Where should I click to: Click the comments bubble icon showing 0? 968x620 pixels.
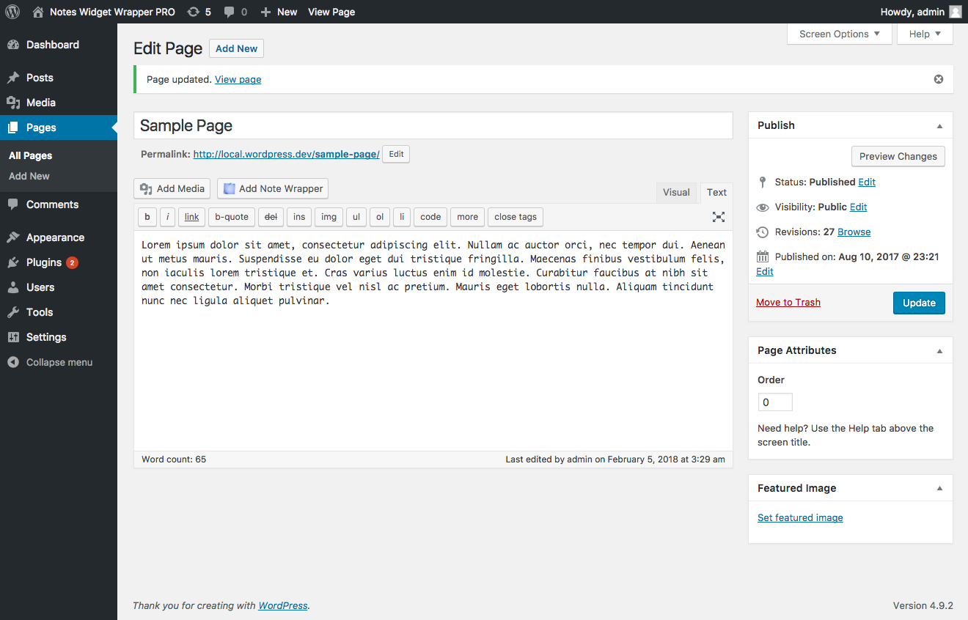(x=230, y=12)
